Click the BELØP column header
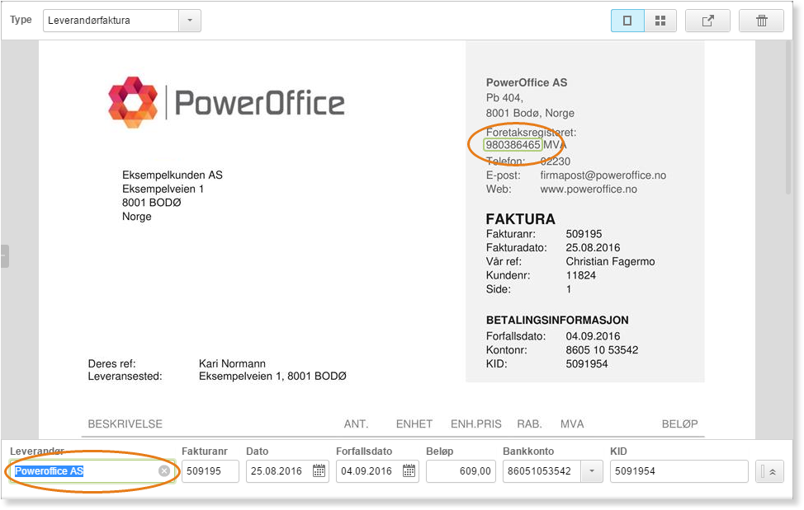Image resolution: width=804 pixels, height=510 pixels. [679, 424]
